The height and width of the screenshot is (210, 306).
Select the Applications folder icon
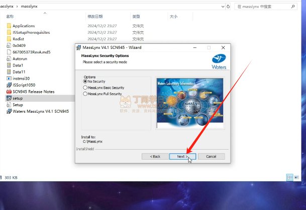(9, 26)
